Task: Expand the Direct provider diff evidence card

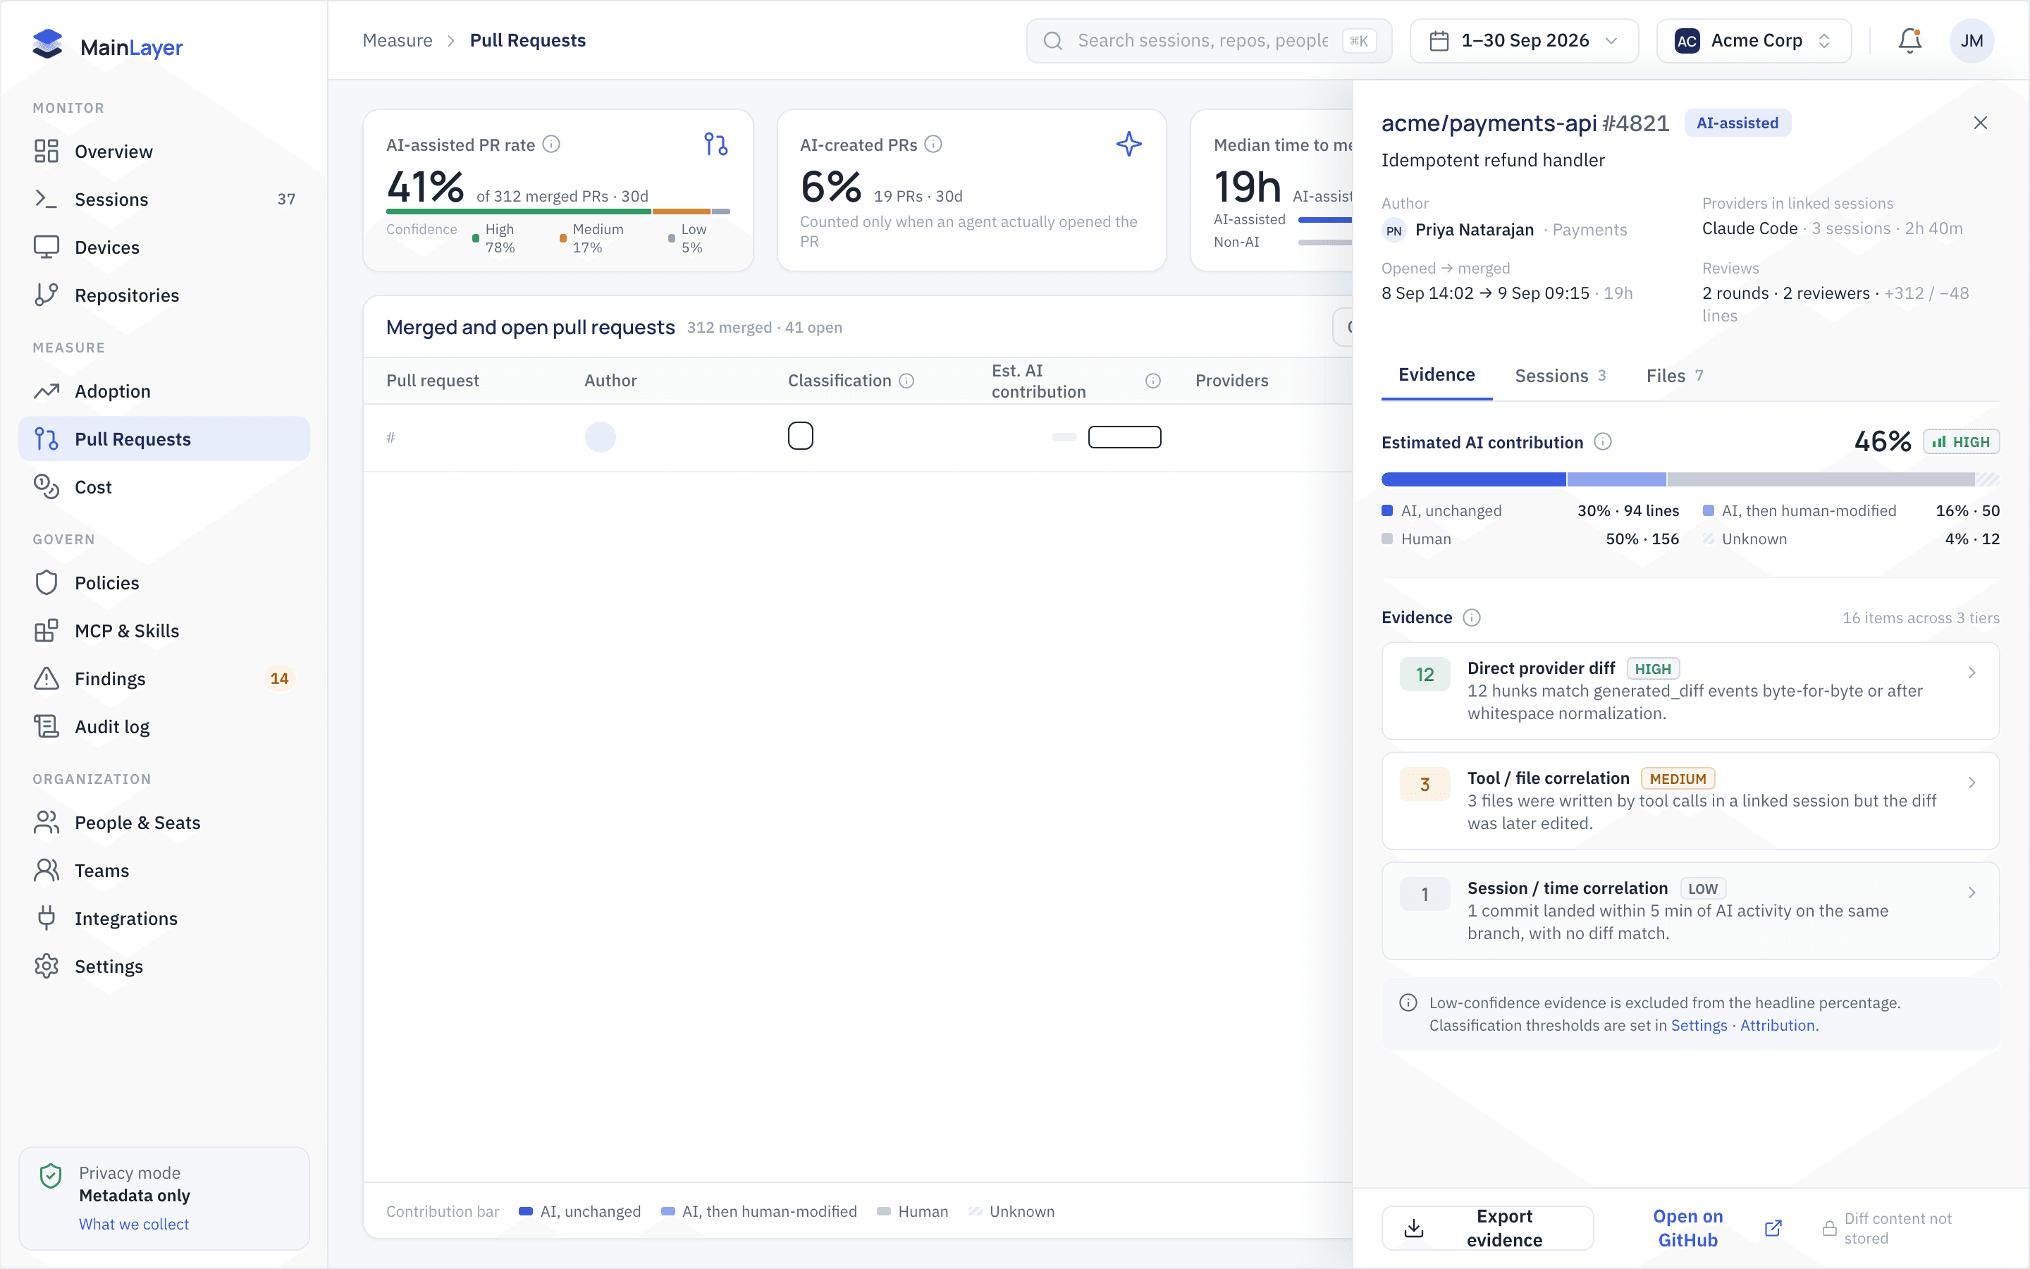Action: [1690, 691]
